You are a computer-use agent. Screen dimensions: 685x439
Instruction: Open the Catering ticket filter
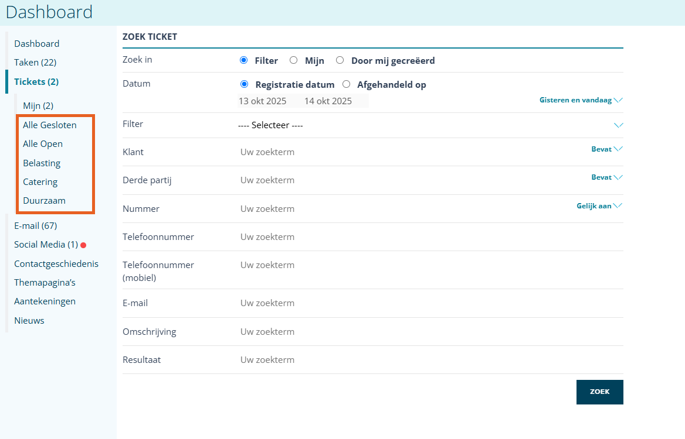tap(40, 182)
